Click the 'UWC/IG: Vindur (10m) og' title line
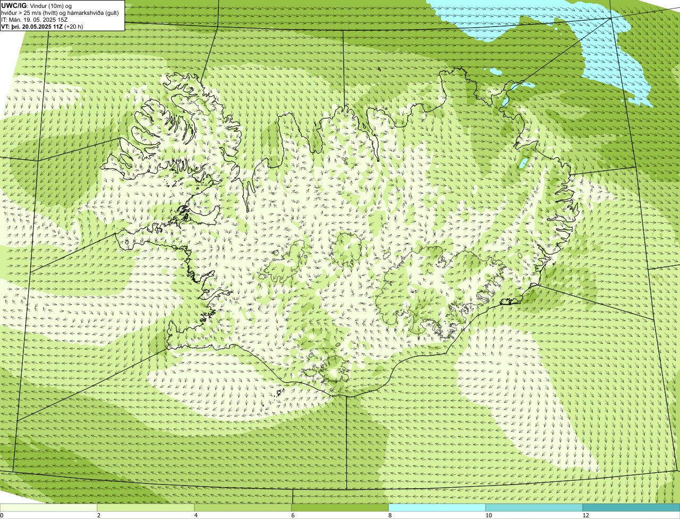Image resolution: width=680 pixels, height=519 pixels. click(37, 5)
